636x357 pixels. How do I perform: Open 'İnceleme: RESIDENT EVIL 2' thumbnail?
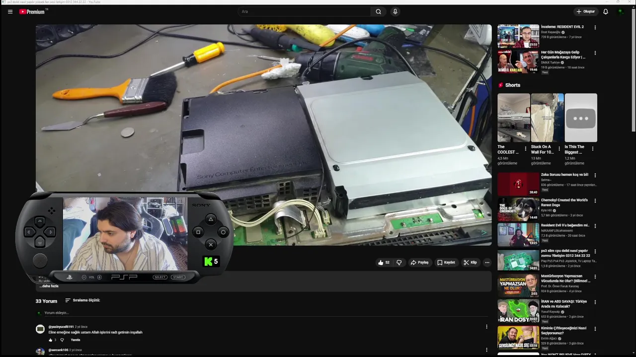click(518, 36)
